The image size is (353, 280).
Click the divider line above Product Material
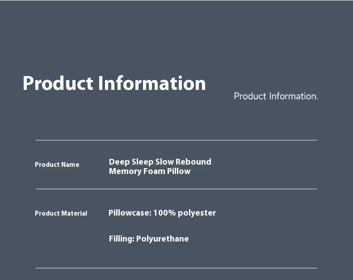click(x=176, y=189)
